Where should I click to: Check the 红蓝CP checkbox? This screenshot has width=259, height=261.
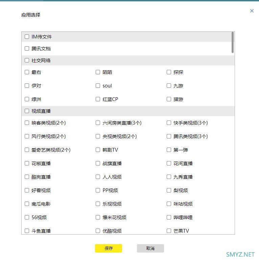pos(98,99)
